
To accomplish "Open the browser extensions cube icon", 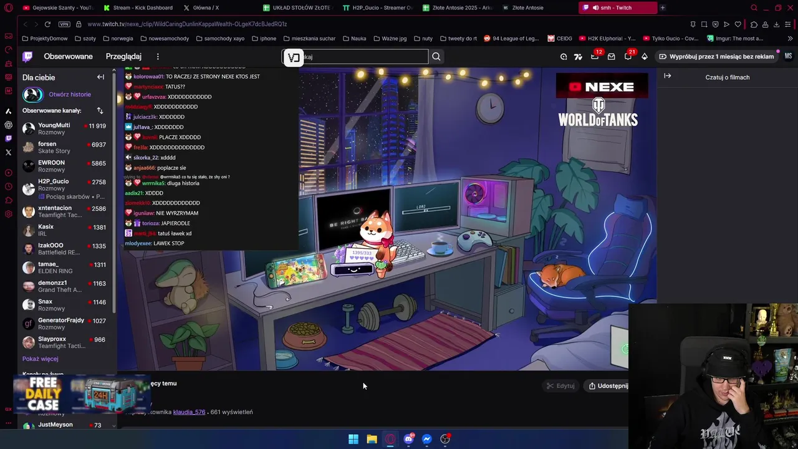I will pyautogui.click(x=754, y=24).
